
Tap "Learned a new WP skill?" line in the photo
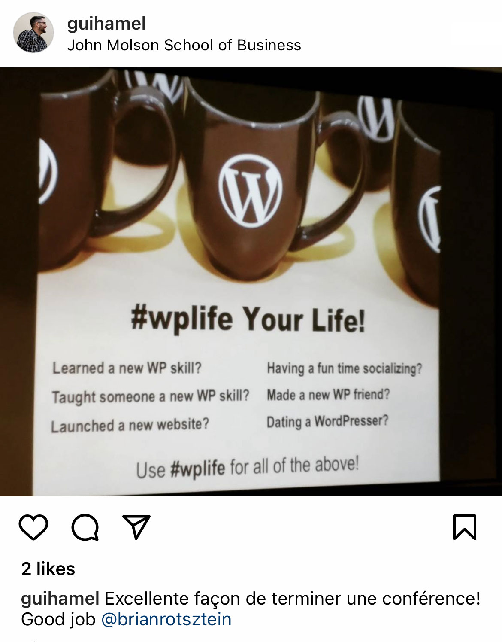(x=127, y=368)
